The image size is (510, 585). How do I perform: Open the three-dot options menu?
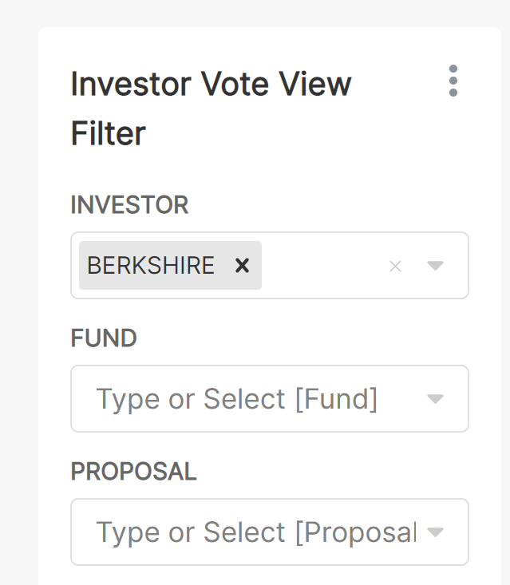pos(453,81)
